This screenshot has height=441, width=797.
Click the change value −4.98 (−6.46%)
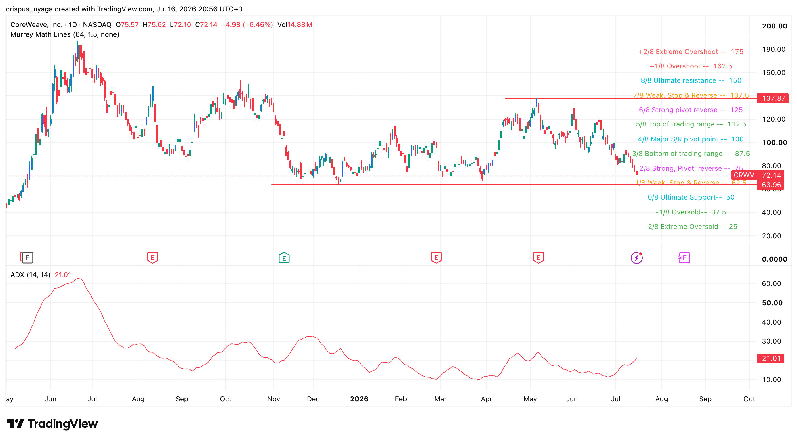tap(247, 25)
